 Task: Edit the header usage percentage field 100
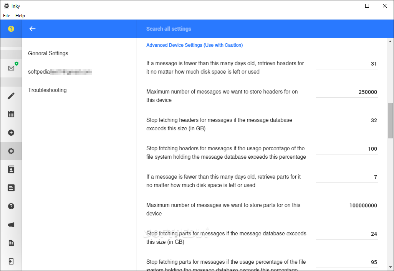(347, 149)
